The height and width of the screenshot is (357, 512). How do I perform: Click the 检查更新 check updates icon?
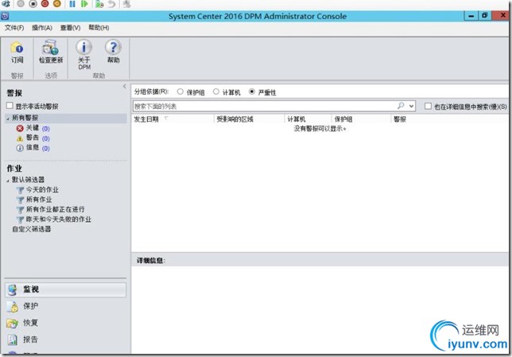[51, 48]
